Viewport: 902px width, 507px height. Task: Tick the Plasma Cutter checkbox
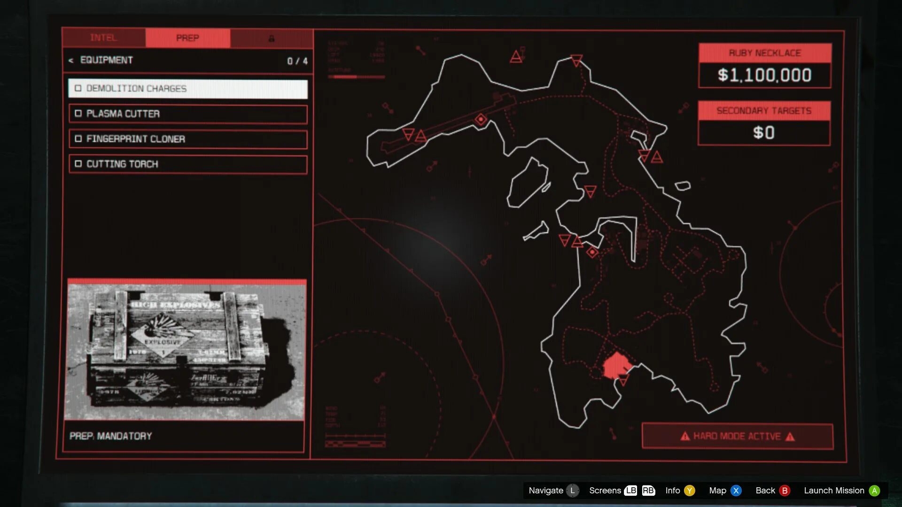click(78, 114)
